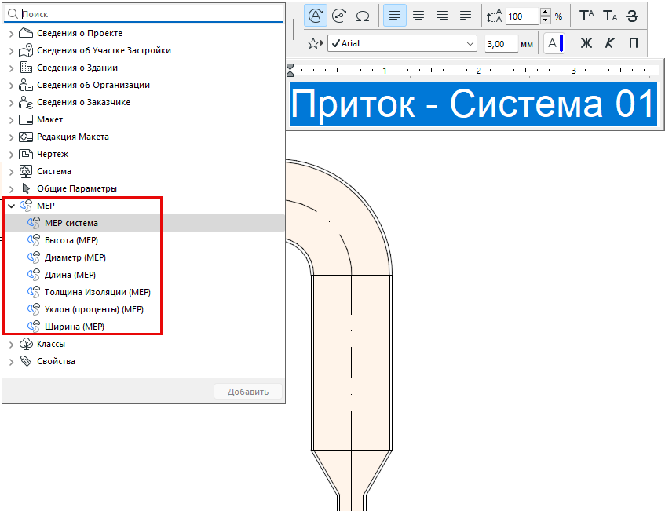Click the Свойства tag icon
The width and height of the screenshot is (665, 511).
click(x=26, y=361)
